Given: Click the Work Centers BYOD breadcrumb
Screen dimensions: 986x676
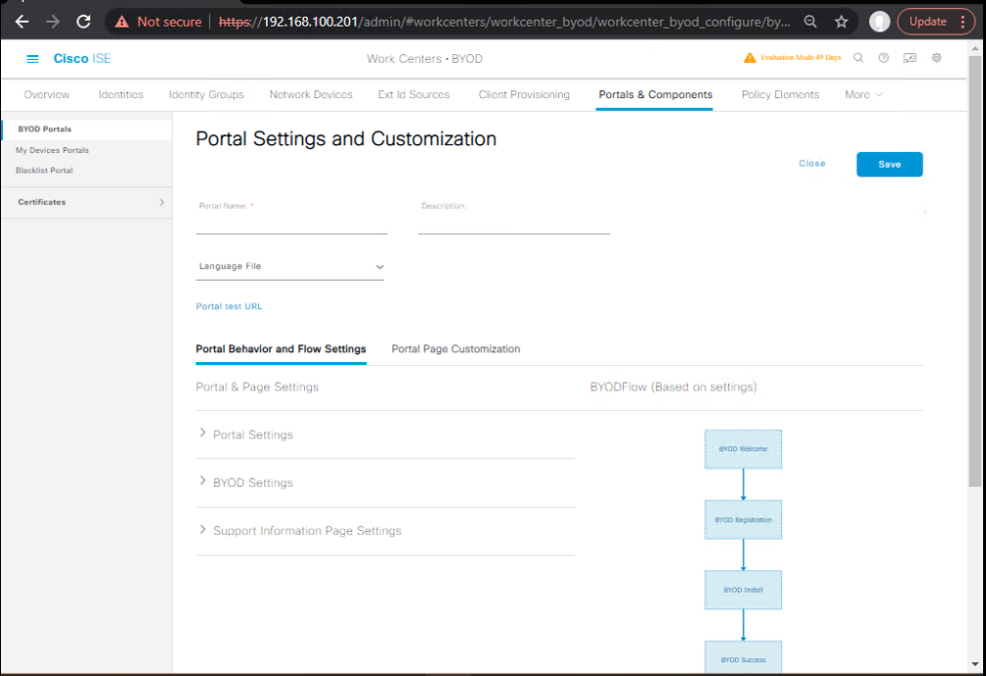Looking at the screenshot, I should click(425, 59).
